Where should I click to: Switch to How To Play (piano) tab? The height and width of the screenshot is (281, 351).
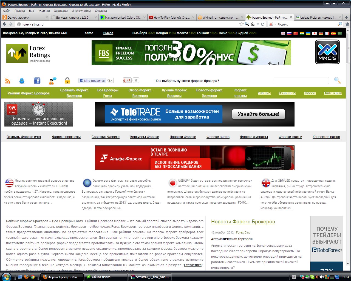pyautogui.click(x=172, y=17)
